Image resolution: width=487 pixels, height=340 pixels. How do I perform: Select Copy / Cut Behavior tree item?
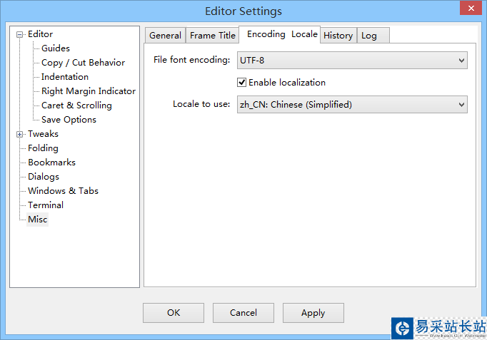83,63
